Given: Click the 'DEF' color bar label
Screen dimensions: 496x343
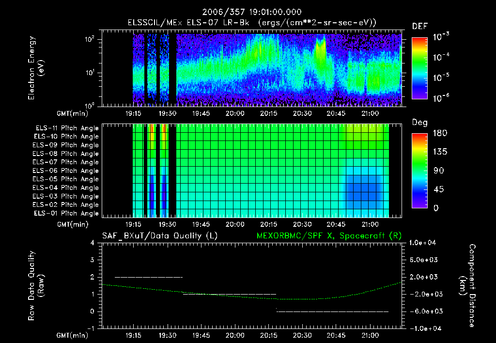Looking at the screenshot, I should pyautogui.click(x=420, y=27).
